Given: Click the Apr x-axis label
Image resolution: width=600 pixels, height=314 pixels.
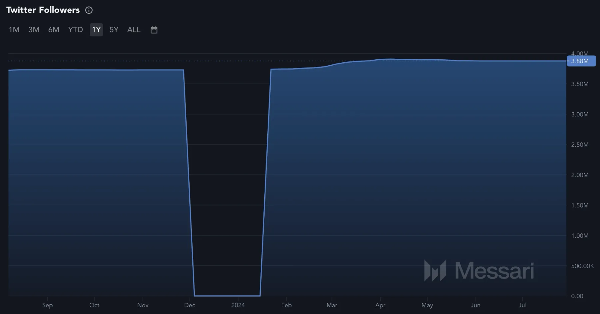Looking at the screenshot, I should (380, 305).
